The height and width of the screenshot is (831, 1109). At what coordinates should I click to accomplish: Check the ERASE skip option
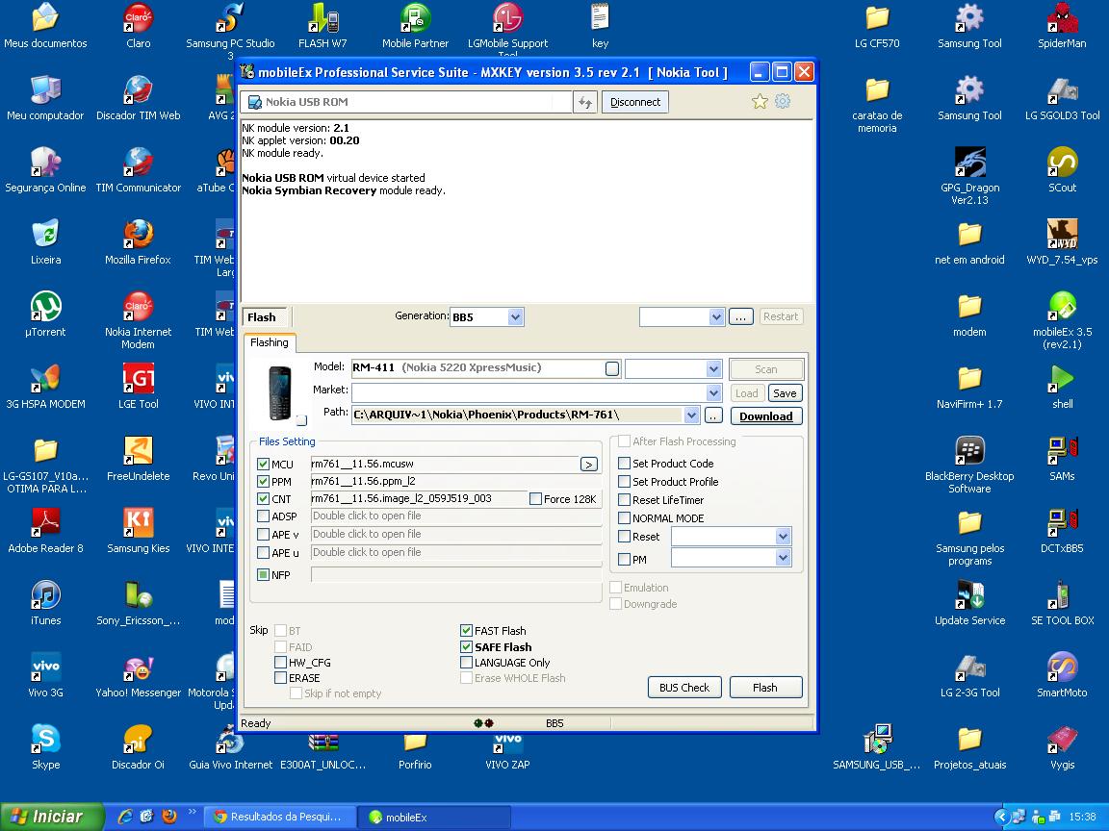click(x=281, y=678)
